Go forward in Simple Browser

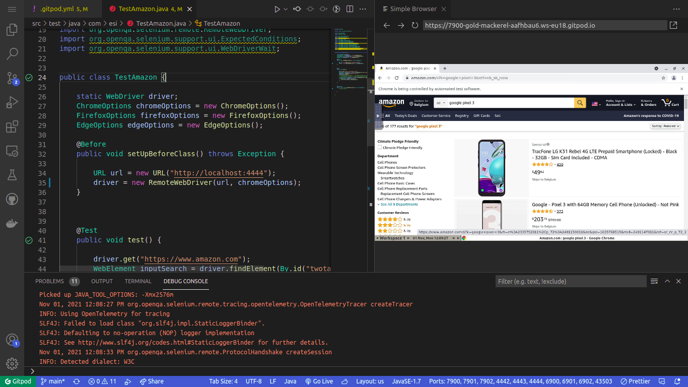click(x=401, y=25)
